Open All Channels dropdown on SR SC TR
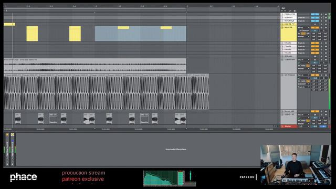 304,30
